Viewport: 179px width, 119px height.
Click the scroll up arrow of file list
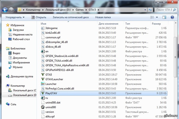pos(176,23)
